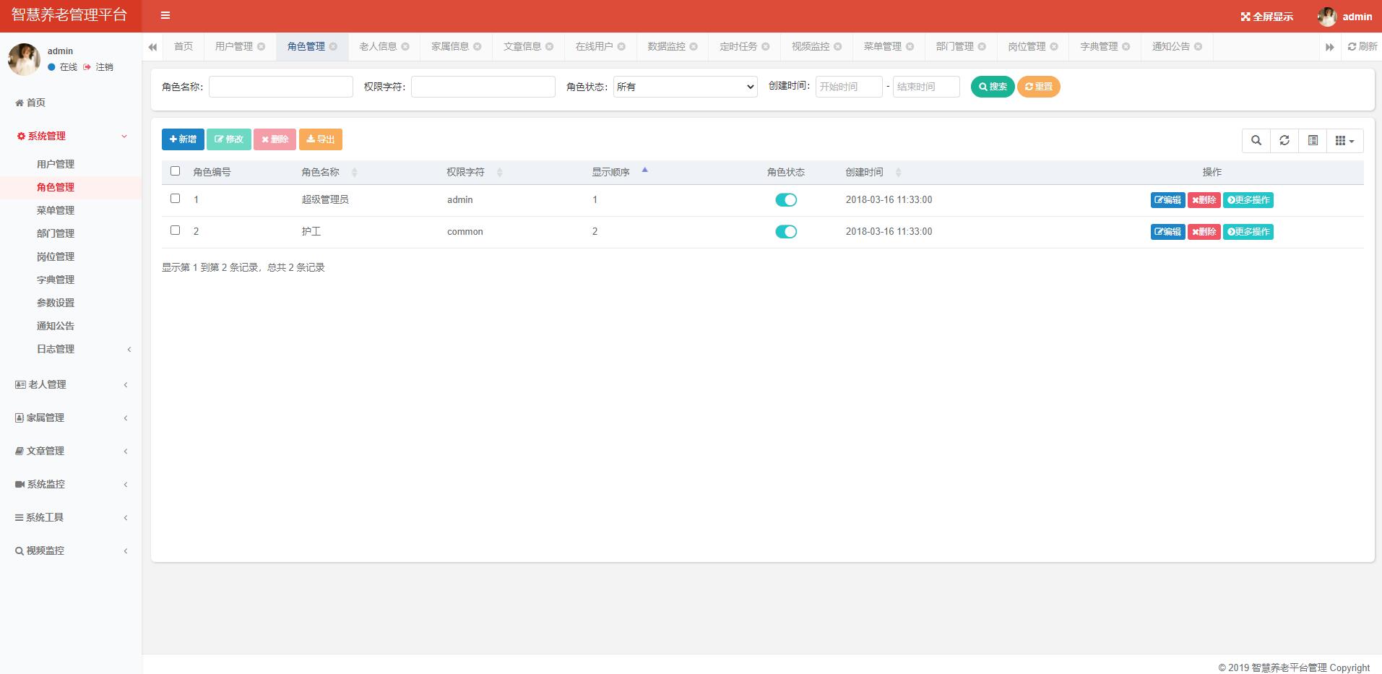Viewport: 1382px width, 674px height.
Task: Collapse the 系统管理 sidebar menu
Action: (x=71, y=136)
